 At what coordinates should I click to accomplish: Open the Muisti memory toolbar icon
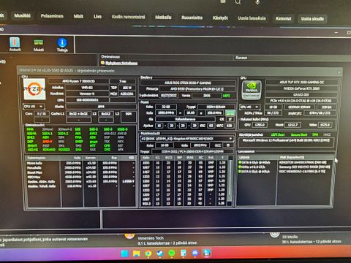(39, 45)
